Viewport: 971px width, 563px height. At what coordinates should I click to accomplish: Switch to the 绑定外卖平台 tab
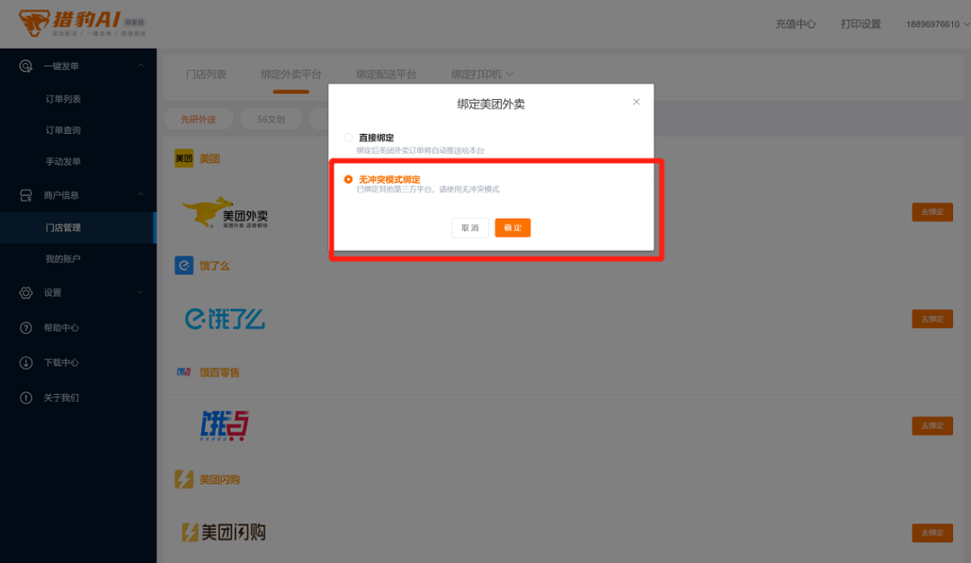[291, 75]
